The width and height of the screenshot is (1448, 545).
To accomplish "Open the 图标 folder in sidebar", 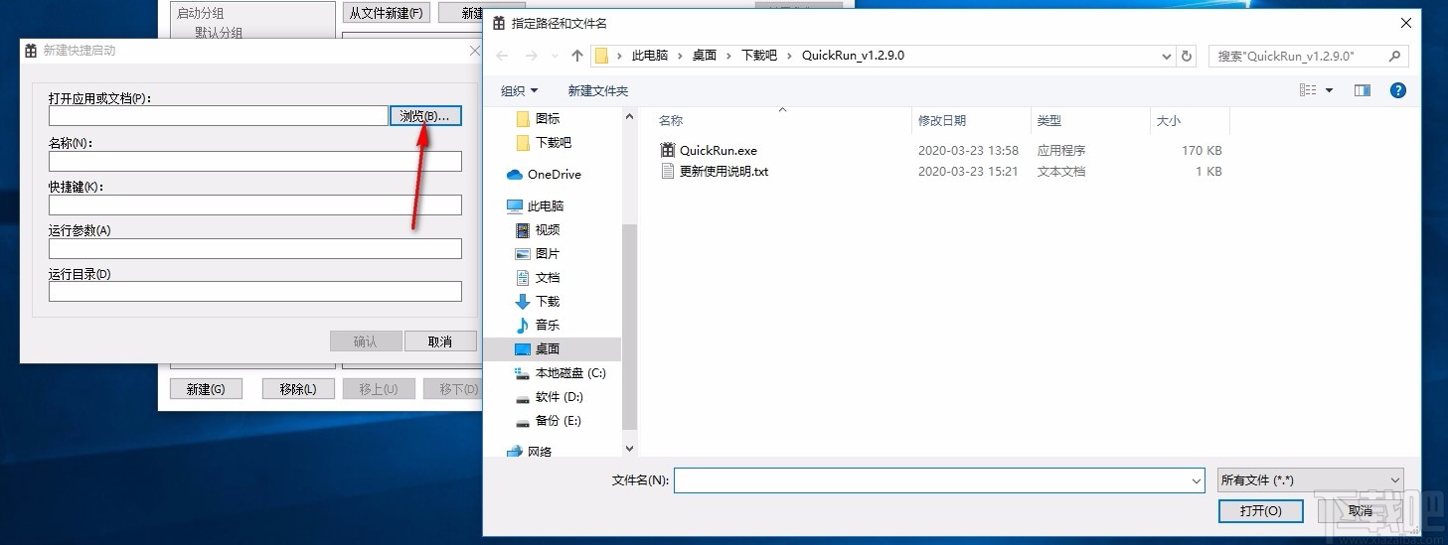I will 538,119.
